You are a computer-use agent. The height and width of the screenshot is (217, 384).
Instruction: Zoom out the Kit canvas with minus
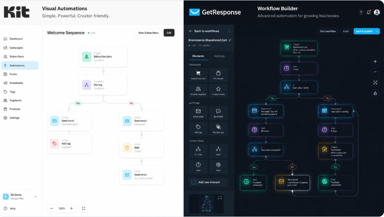52,208
